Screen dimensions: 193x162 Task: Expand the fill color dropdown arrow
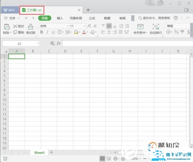coord(80,32)
